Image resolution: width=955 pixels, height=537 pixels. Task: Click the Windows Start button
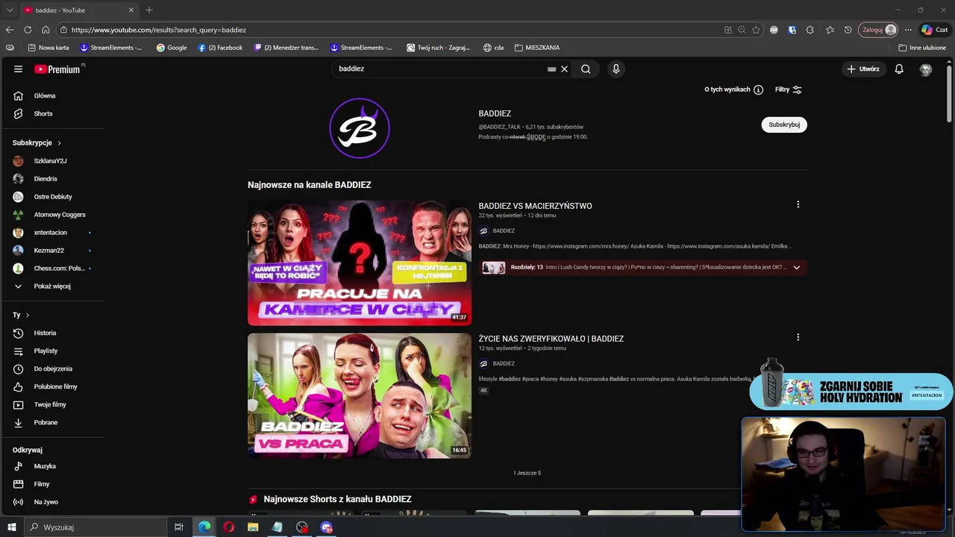click(x=12, y=527)
